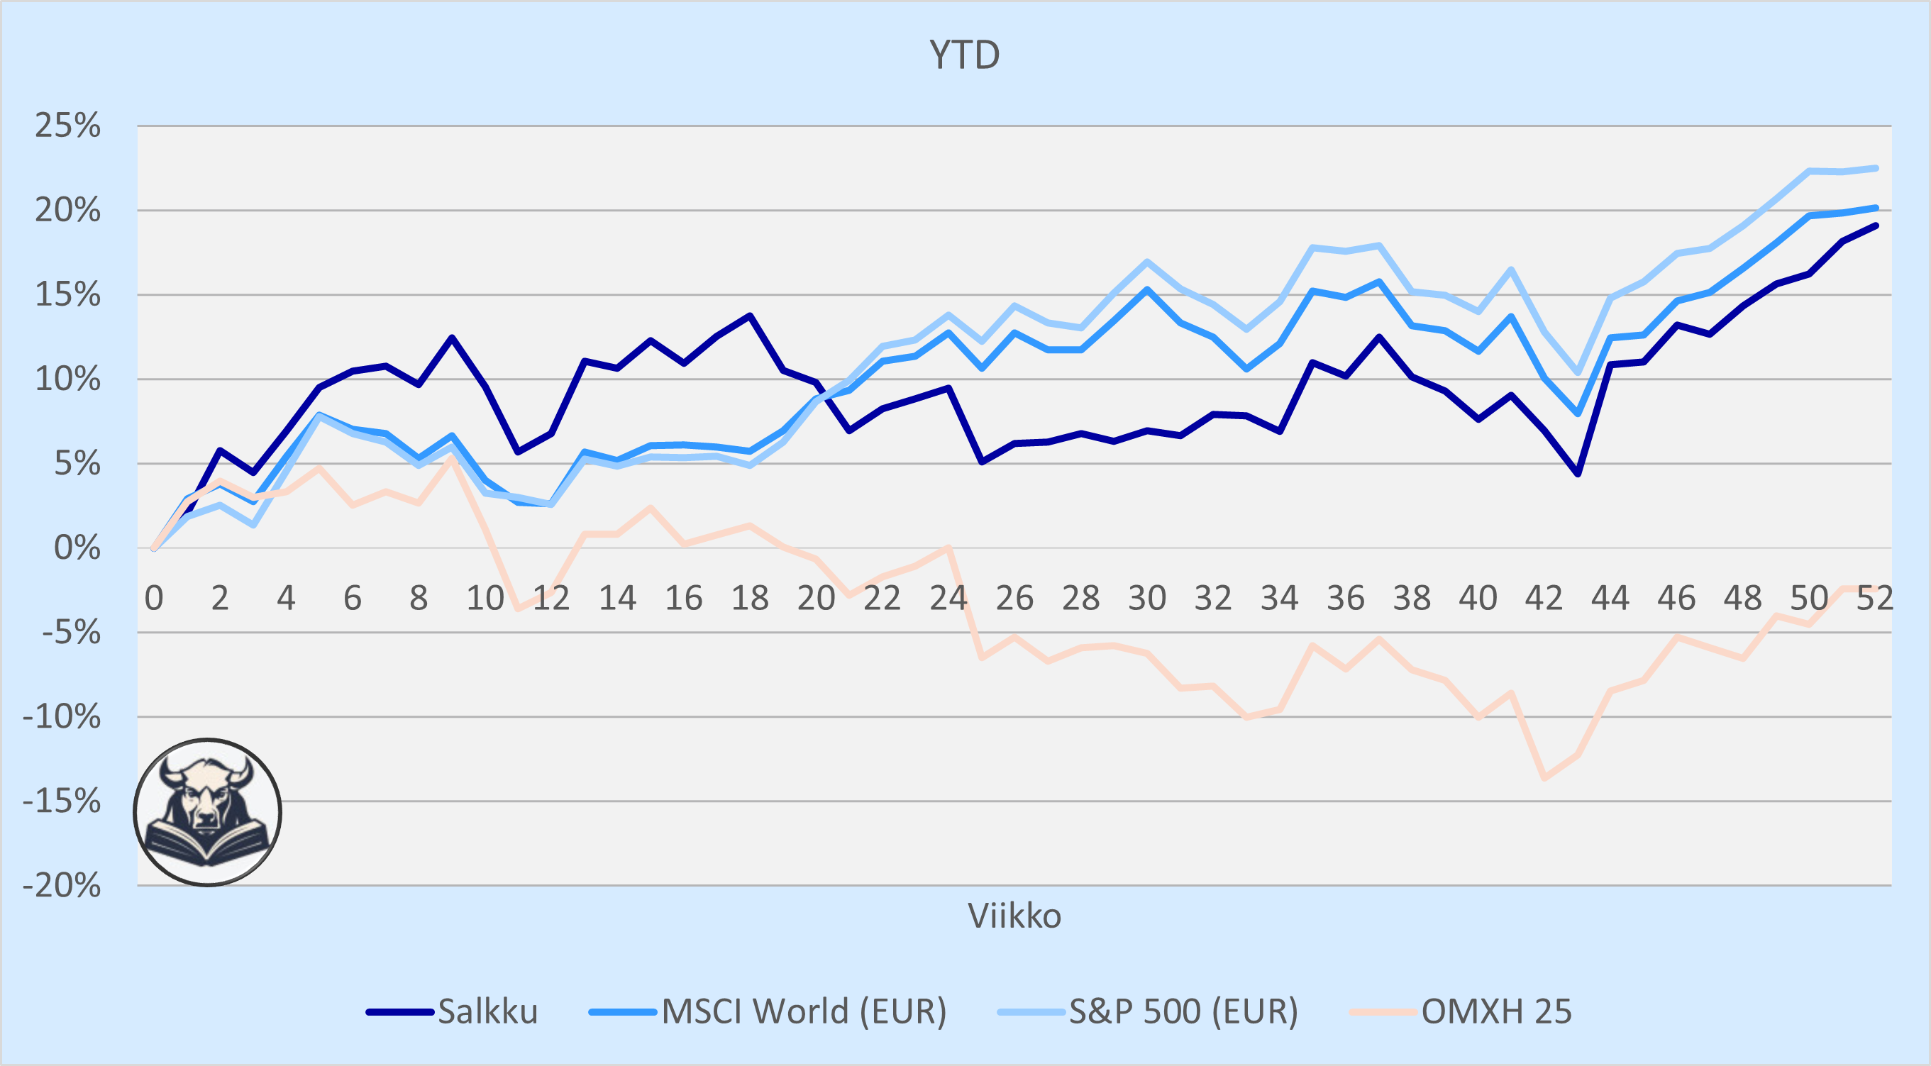Click the OMXH 25 legend swatch
The width and height of the screenshot is (1931, 1066).
pyautogui.click(x=1383, y=1012)
